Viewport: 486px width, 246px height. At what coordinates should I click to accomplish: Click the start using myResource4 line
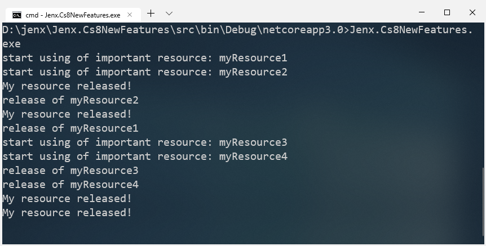coord(144,156)
